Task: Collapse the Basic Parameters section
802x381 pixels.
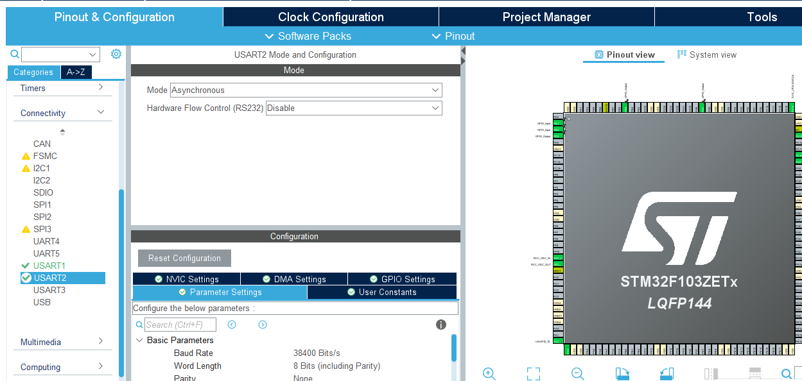Action: (139, 340)
